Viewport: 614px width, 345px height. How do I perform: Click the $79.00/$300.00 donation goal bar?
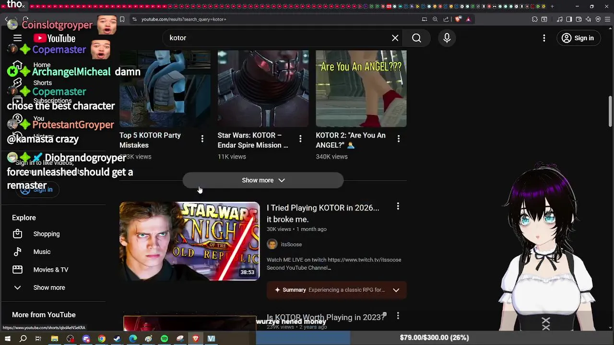click(434, 338)
